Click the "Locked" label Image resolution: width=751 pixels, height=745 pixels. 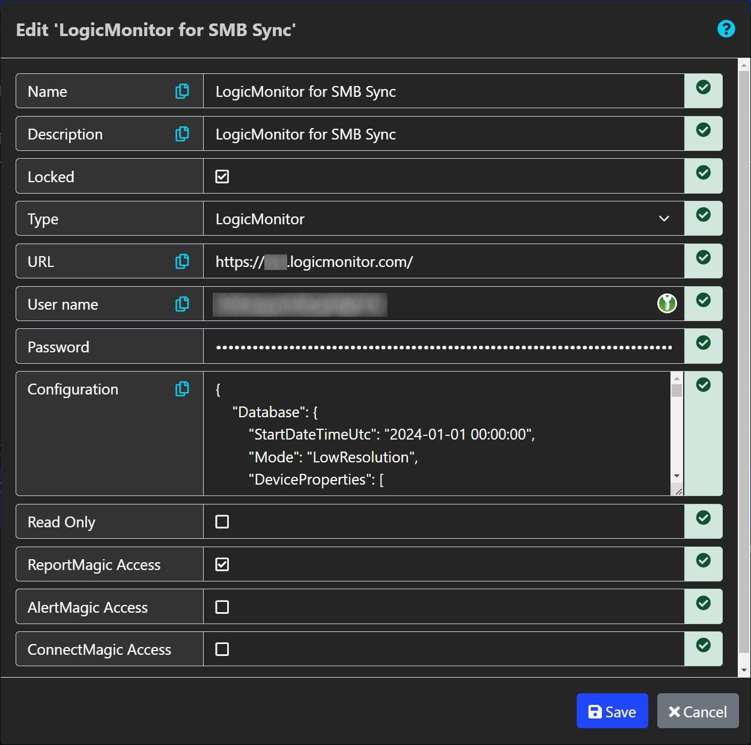51,177
